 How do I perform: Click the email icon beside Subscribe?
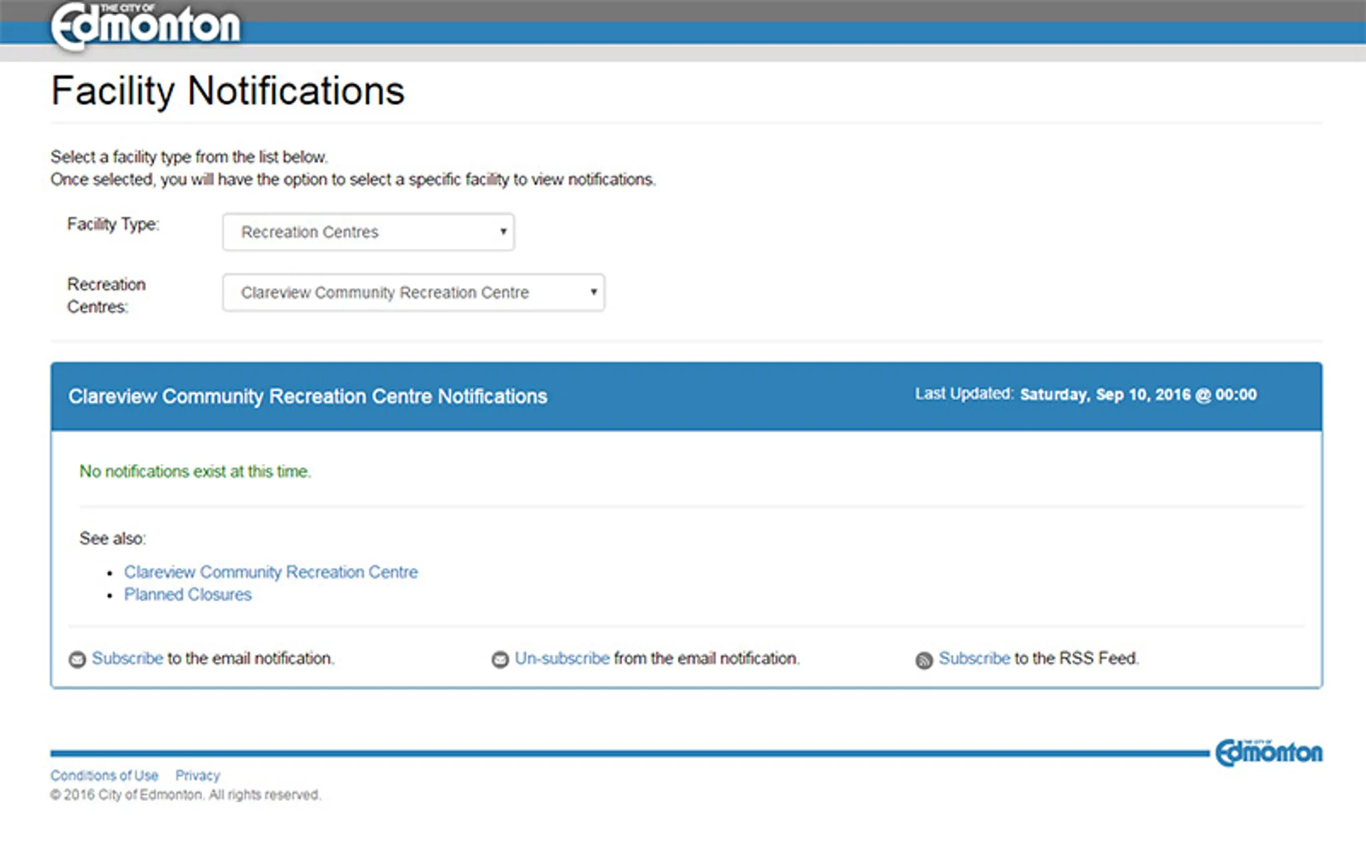click(77, 660)
